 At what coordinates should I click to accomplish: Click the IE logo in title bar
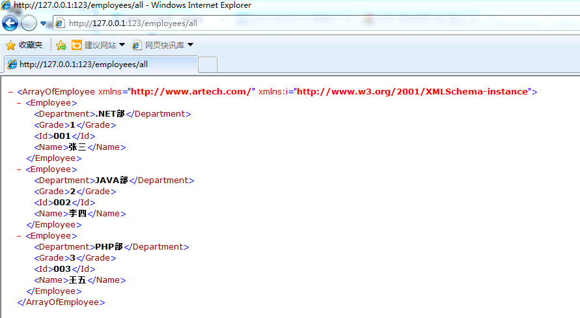point(6,5)
